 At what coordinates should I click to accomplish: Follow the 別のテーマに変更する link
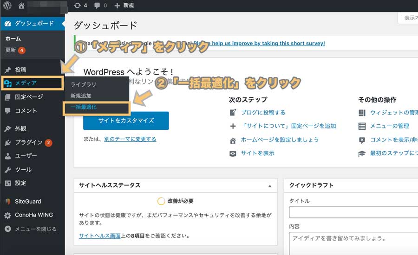pos(130,139)
